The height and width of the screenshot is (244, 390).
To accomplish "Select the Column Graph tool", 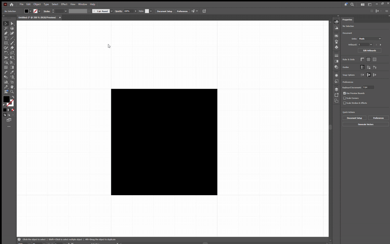I will [x=6, y=82].
